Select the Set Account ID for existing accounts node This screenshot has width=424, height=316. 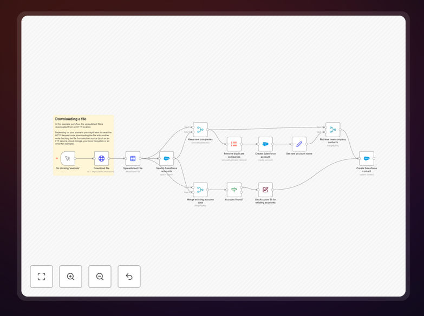tap(265, 190)
